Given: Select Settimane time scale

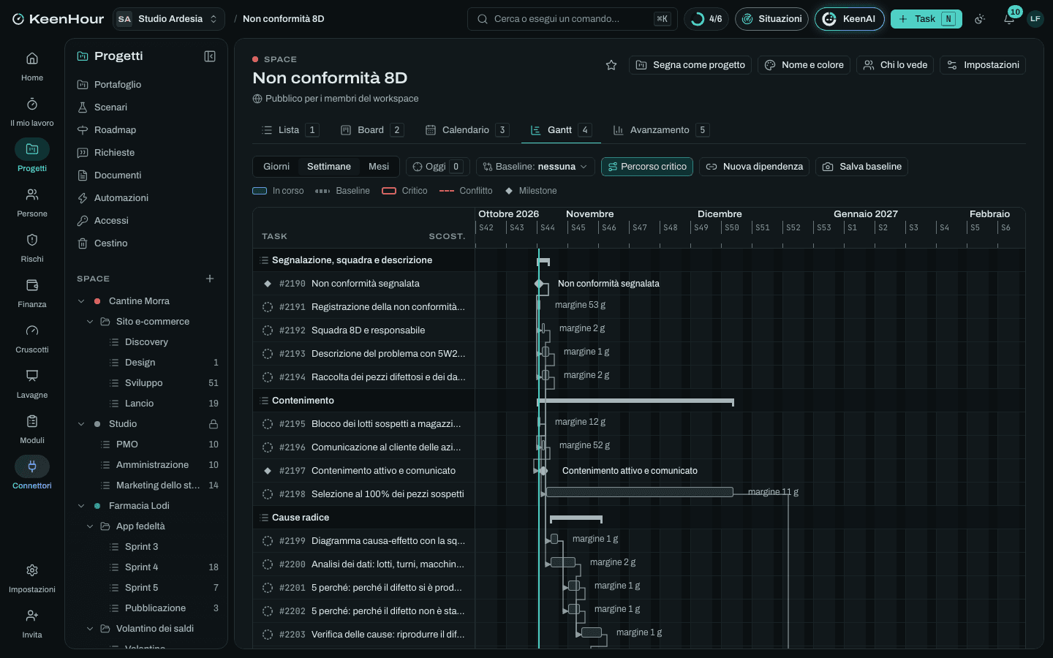Looking at the screenshot, I should pyautogui.click(x=329, y=167).
